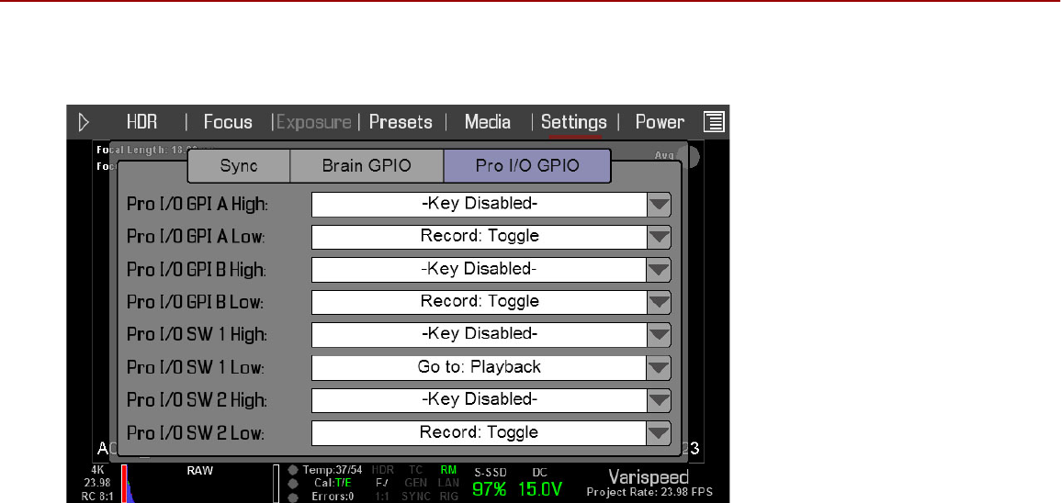Click the S-SSD 97% media indicator
The width and height of the screenshot is (1061, 503).
(x=490, y=483)
